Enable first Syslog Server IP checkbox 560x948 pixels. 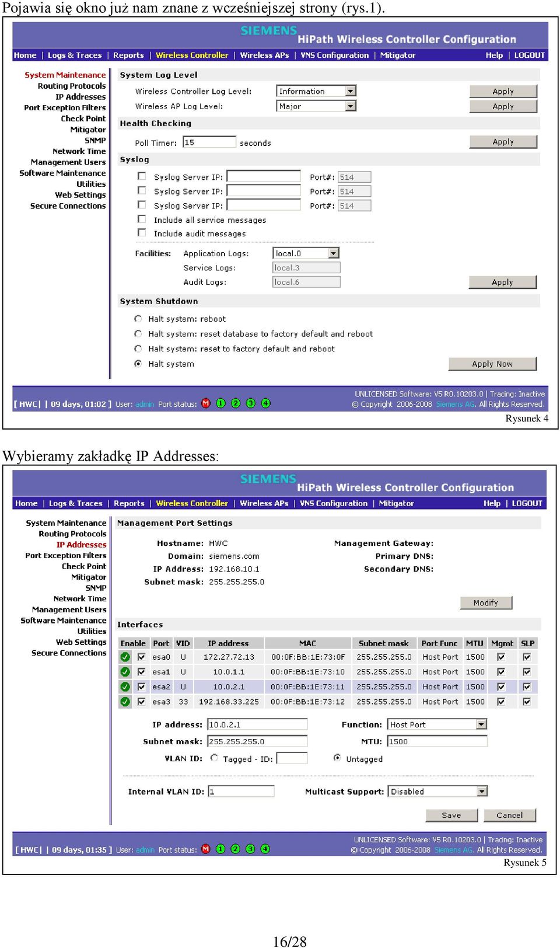pyautogui.click(x=142, y=176)
